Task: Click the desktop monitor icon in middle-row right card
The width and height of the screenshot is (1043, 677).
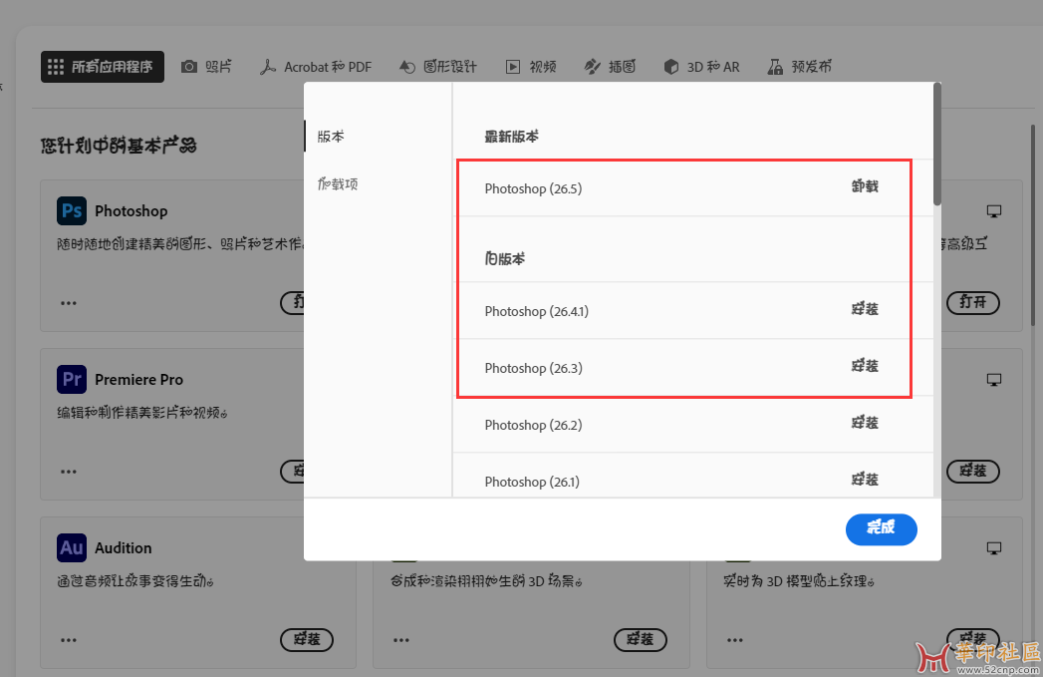Action: pos(994,380)
